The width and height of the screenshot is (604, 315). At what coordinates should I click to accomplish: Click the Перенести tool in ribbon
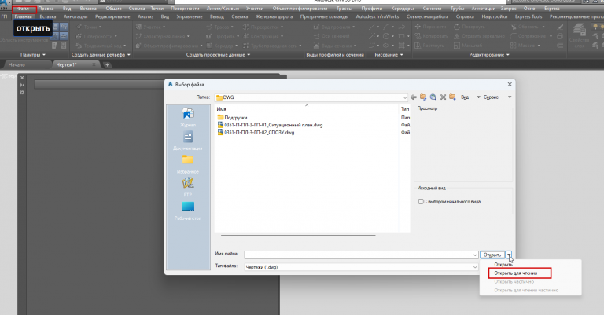coord(431,27)
